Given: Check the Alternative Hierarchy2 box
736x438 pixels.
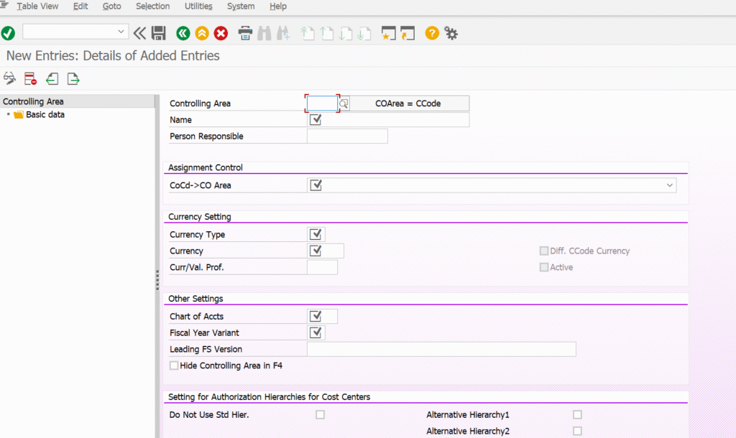Looking at the screenshot, I should (x=577, y=431).
